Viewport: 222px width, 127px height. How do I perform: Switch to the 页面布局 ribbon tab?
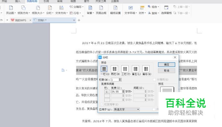pos(32,1)
